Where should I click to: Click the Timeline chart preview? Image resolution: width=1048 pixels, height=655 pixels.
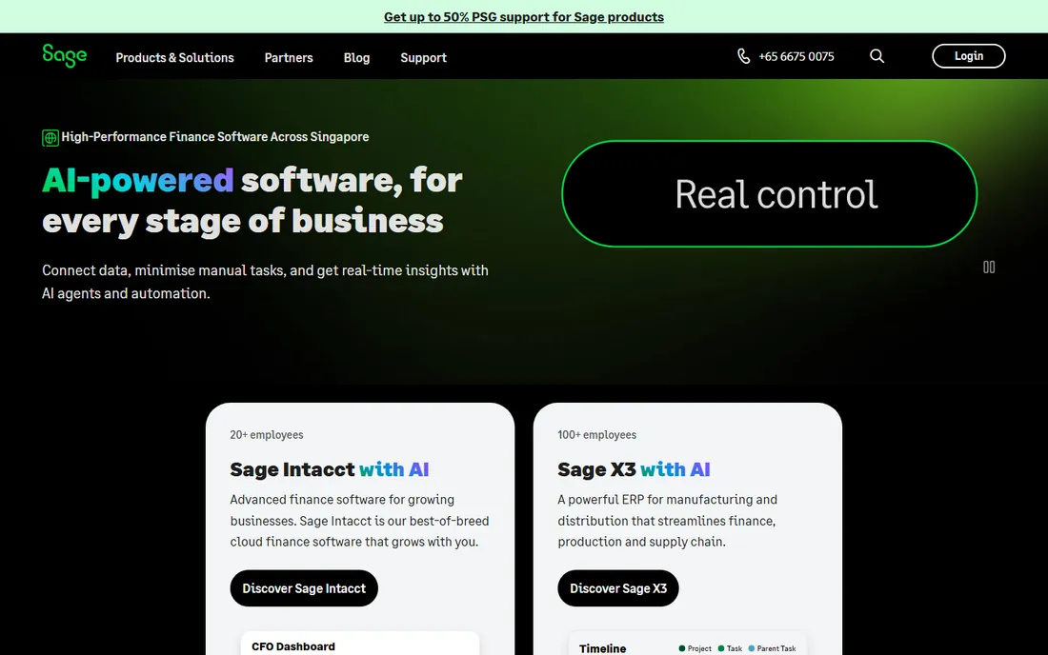688,643
